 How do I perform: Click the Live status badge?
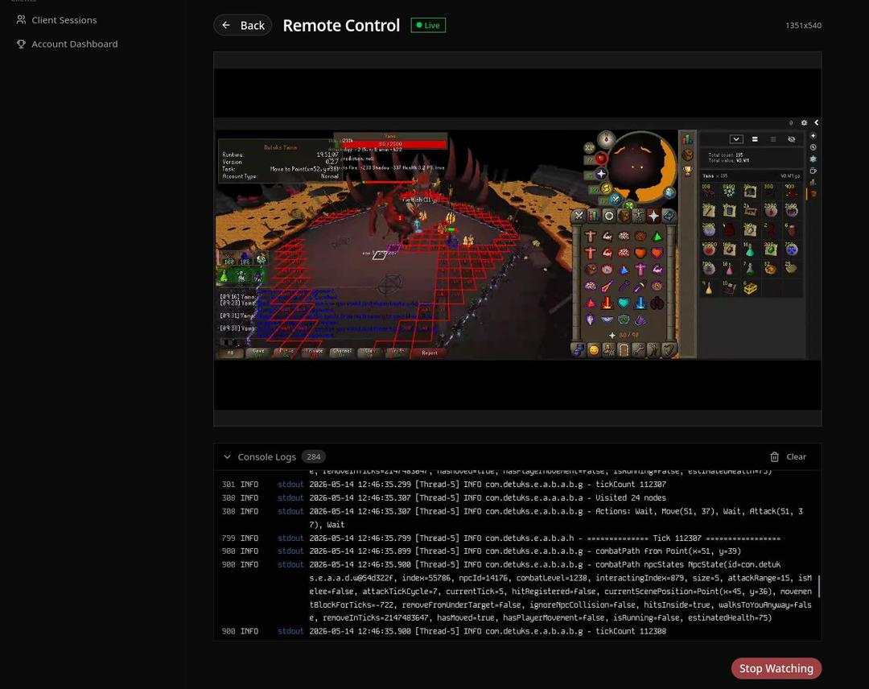tap(428, 25)
